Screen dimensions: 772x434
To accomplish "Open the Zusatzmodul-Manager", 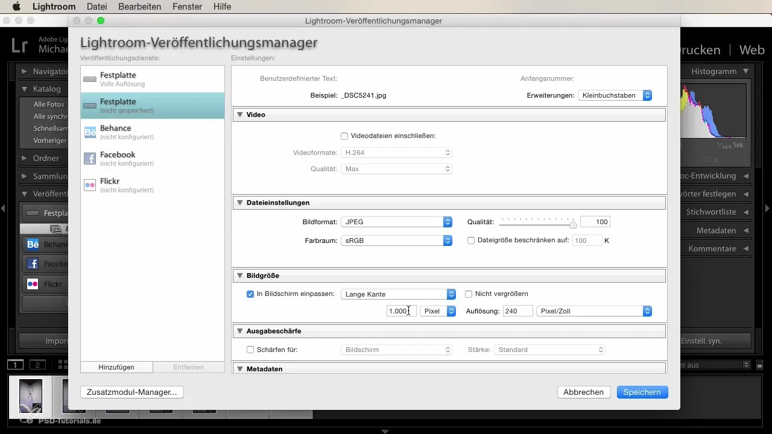I will pyautogui.click(x=132, y=392).
